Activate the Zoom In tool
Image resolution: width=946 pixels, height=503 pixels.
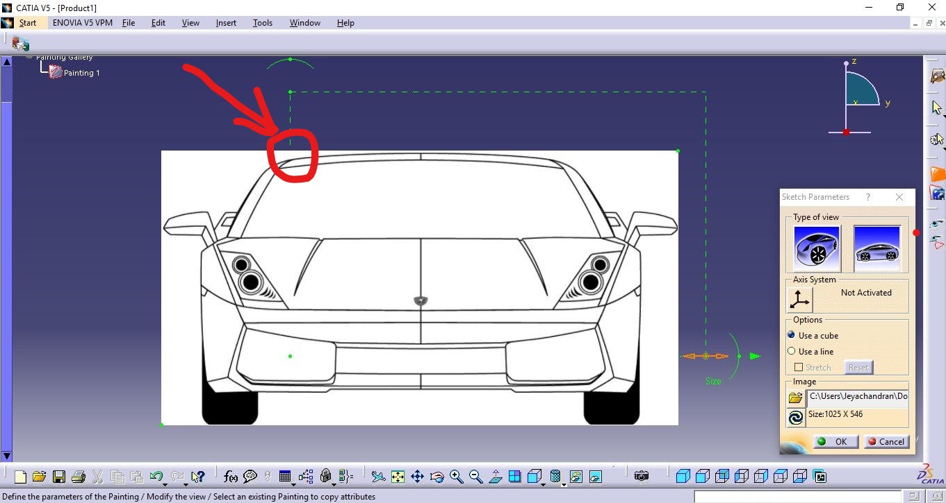click(x=457, y=477)
